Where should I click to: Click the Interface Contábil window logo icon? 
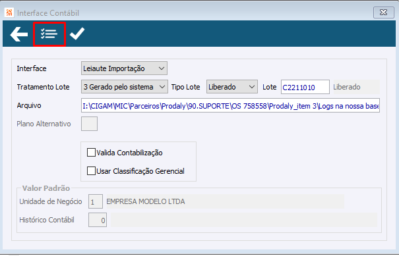pos(9,13)
